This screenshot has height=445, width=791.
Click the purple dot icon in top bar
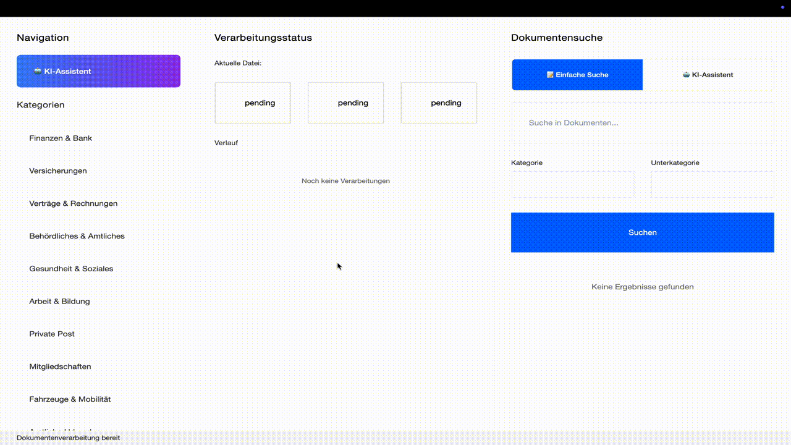(782, 7)
